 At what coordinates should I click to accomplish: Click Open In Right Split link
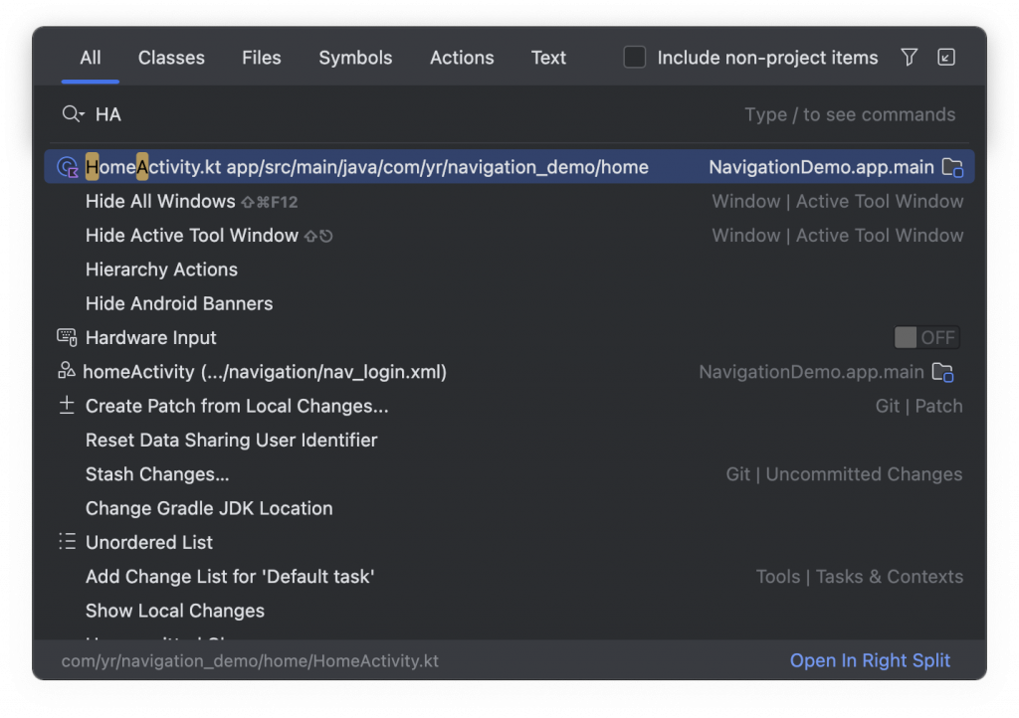coord(870,660)
